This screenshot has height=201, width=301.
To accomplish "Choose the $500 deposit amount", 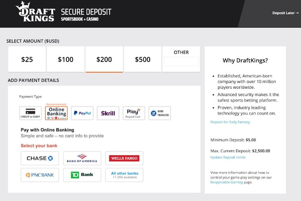I will (143, 59).
